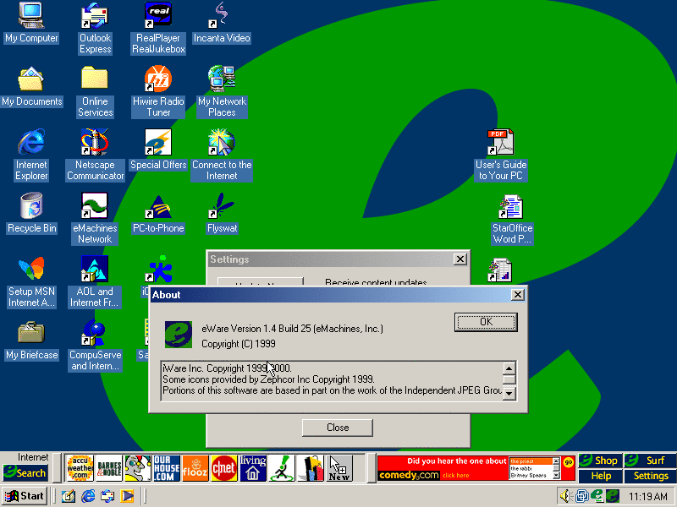Select the User's Guide PDF desktop icon
The height and width of the screenshot is (507, 677).
[500, 155]
